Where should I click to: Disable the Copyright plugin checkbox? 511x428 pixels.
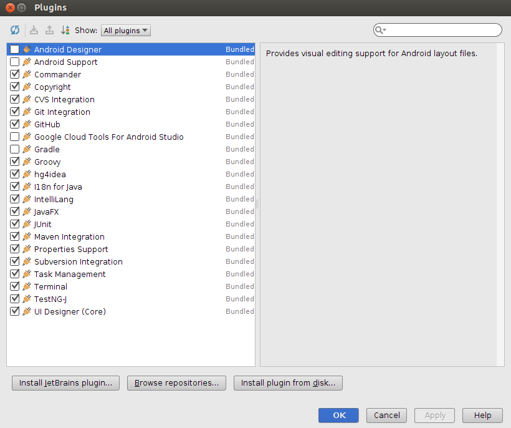point(15,87)
